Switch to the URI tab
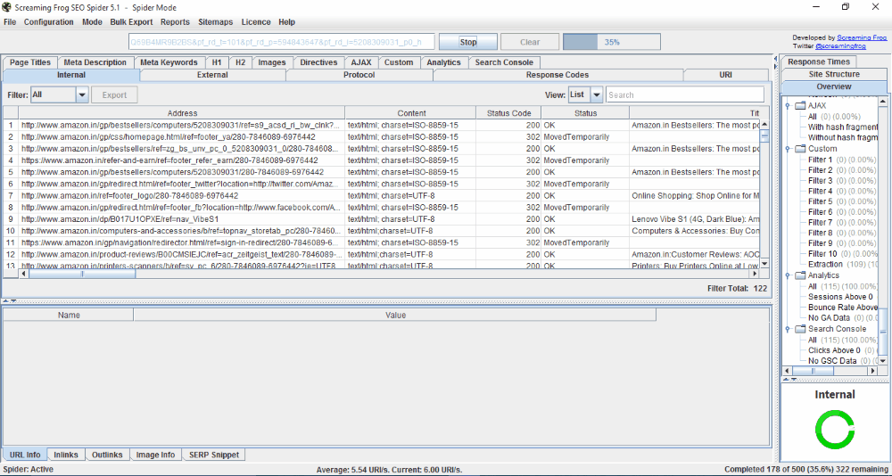 pyautogui.click(x=725, y=75)
